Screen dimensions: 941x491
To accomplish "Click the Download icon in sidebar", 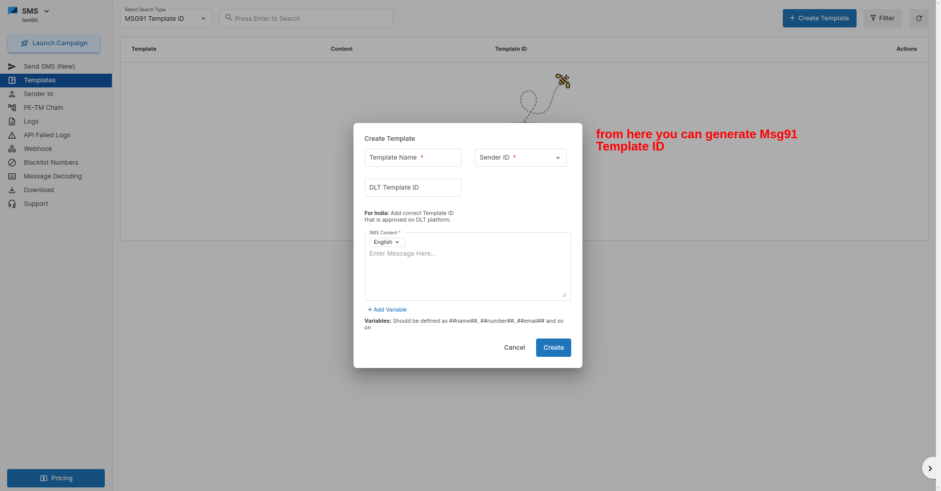I will click(12, 190).
